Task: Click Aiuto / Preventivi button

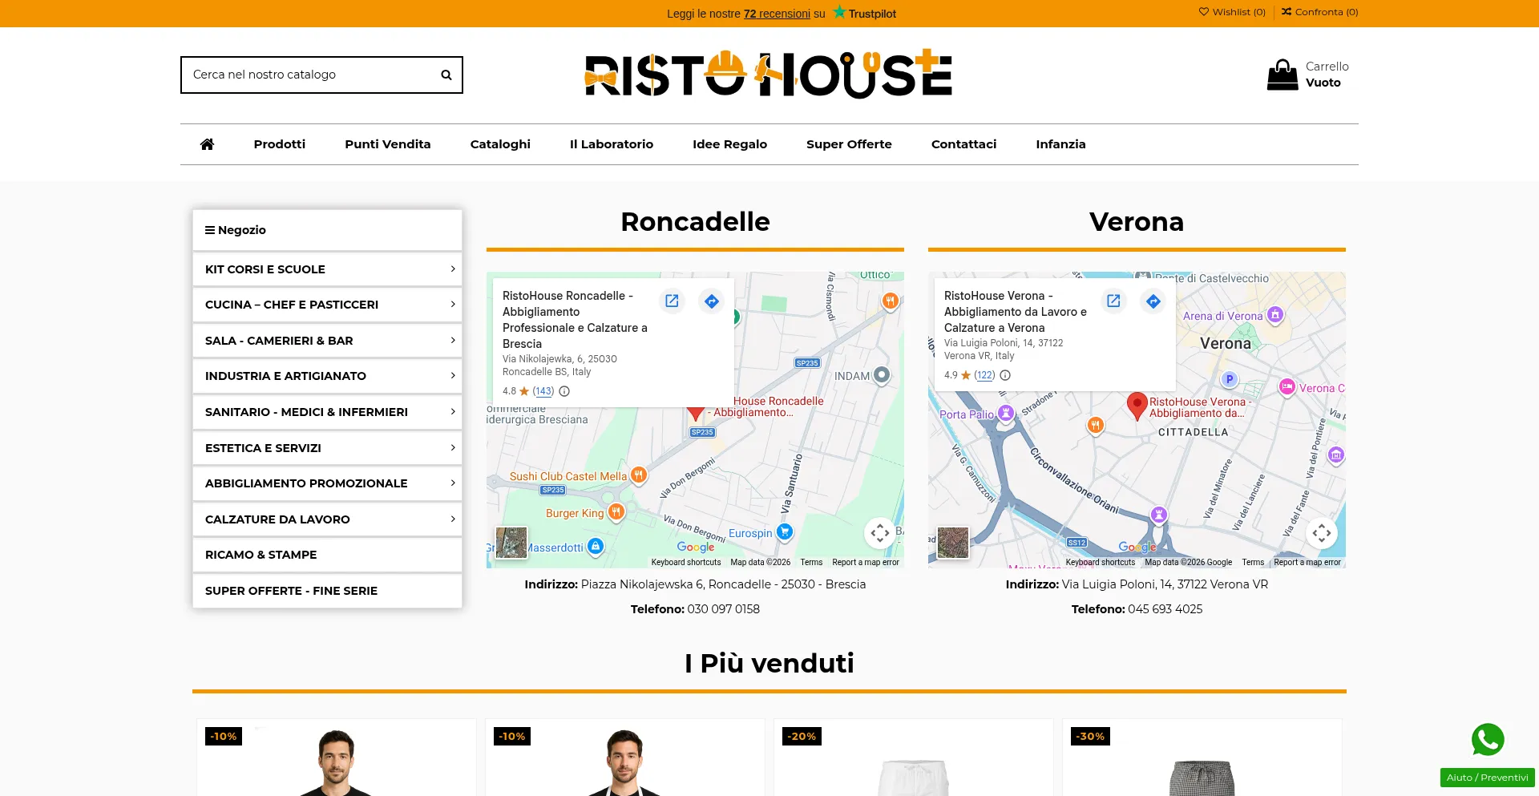Action: pyautogui.click(x=1488, y=778)
